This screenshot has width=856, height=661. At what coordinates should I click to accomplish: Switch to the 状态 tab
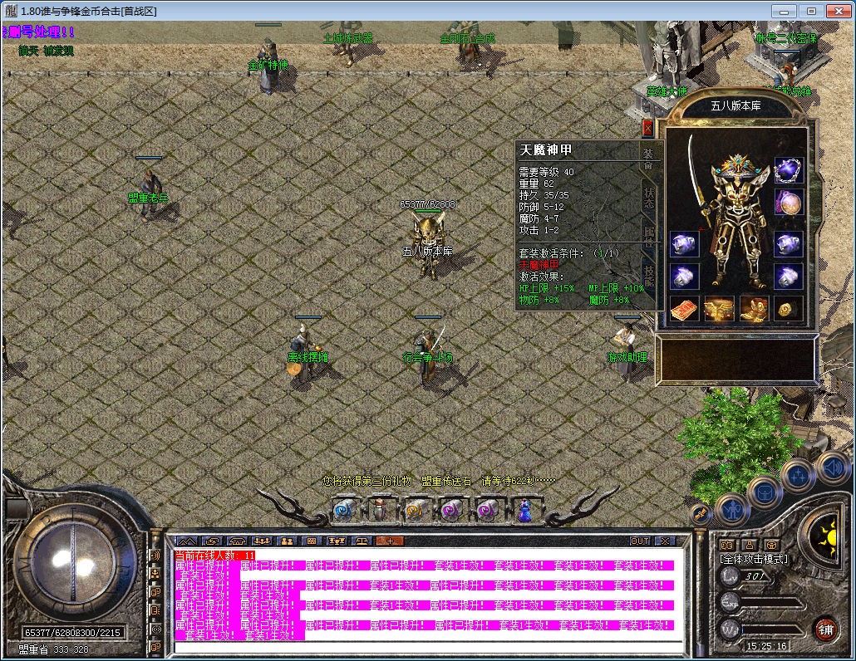(648, 198)
